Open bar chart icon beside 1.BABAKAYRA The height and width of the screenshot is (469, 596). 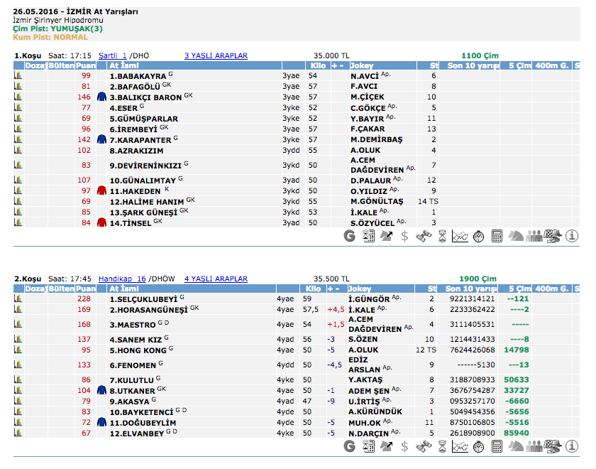point(18,75)
